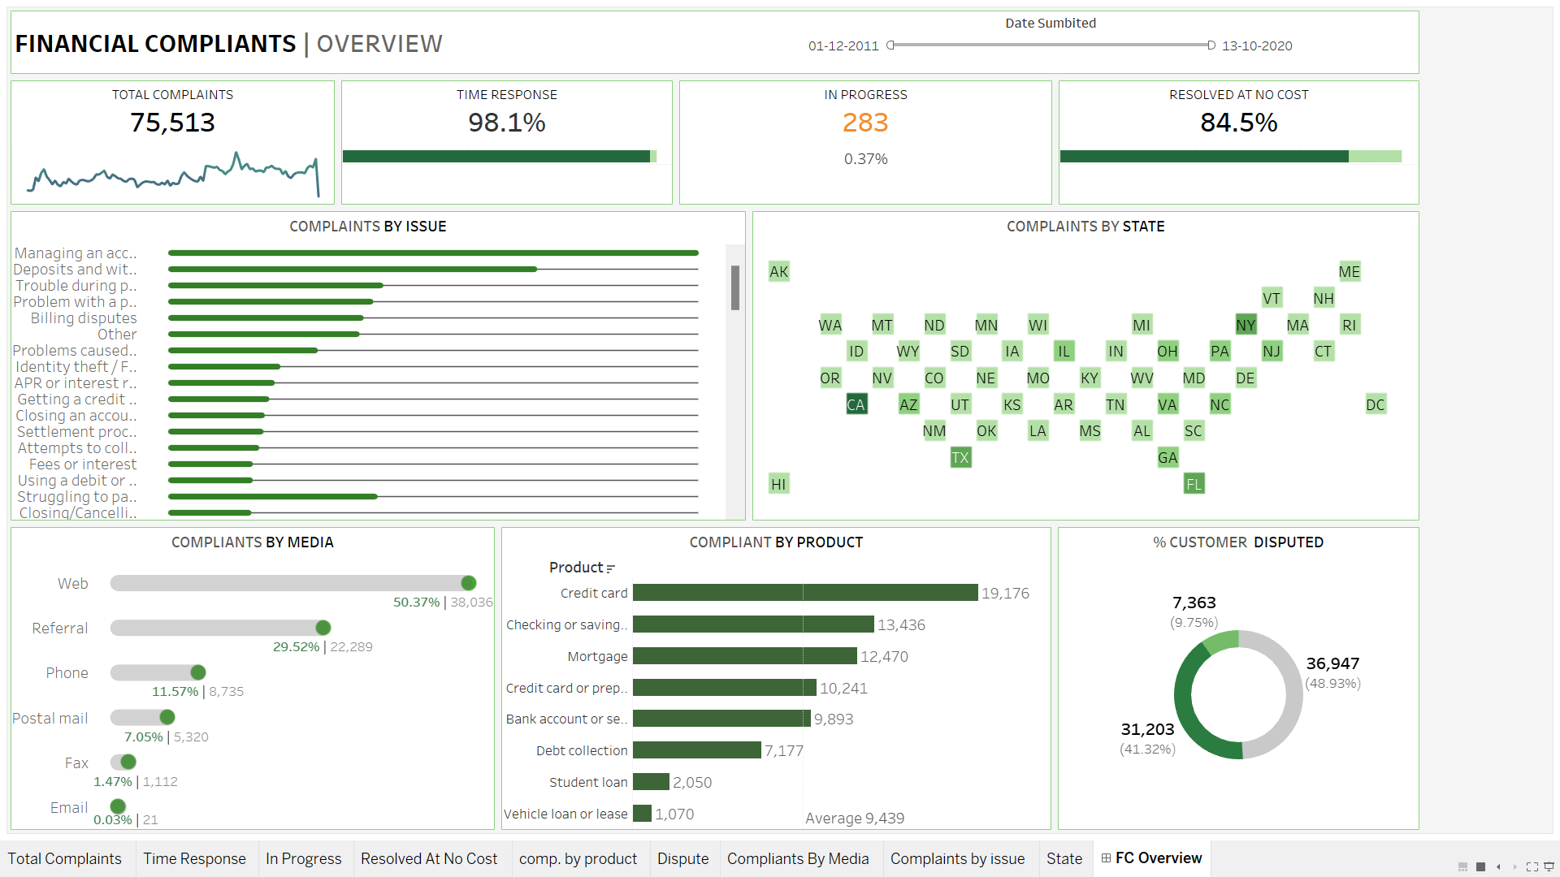The height and width of the screenshot is (877, 1560).
Task: Switch to the Time Response tab
Action: 194,858
